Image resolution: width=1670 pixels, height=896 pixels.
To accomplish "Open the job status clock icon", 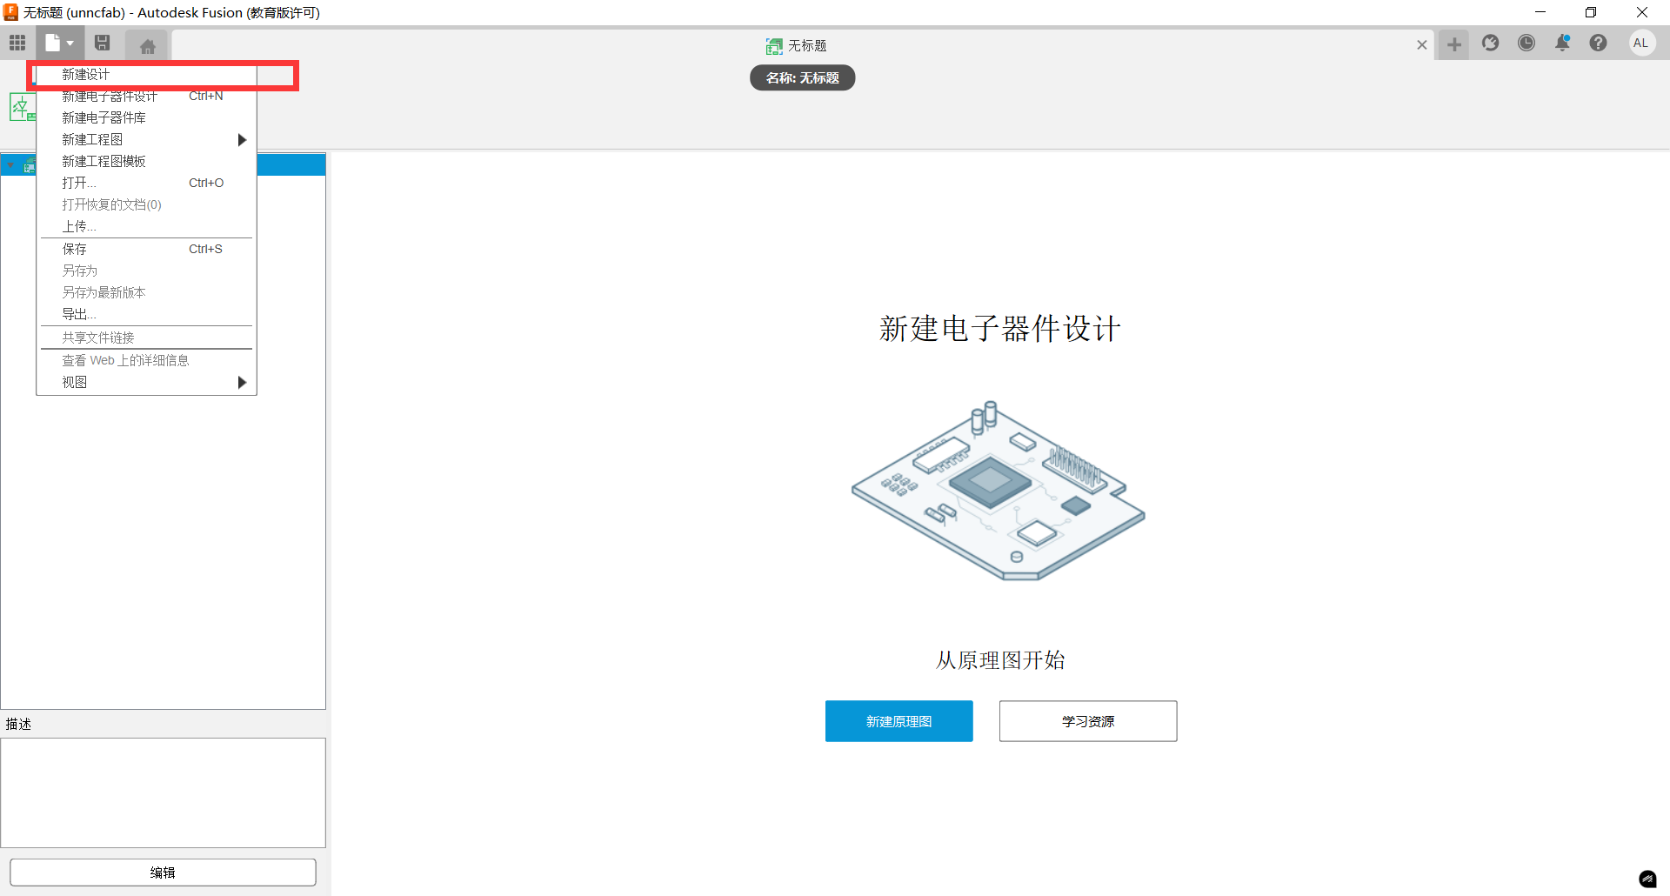I will (x=1526, y=43).
